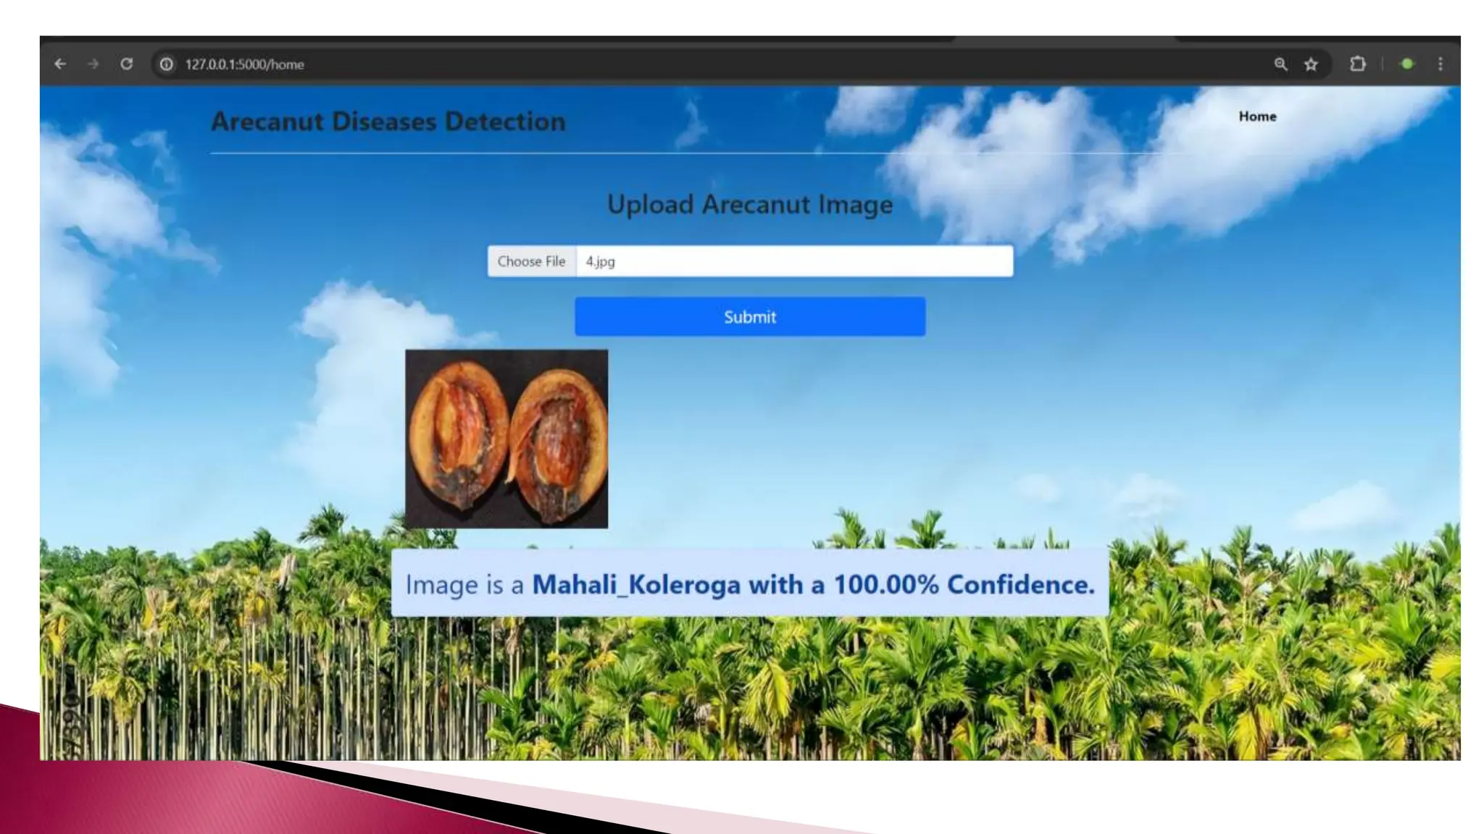1484x834 pixels.
Task: Click the Mahali_Koleroga disease name text
Action: (x=635, y=584)
